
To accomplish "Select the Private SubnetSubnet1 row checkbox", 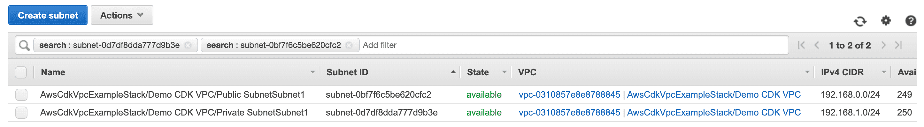I will 21,113.
